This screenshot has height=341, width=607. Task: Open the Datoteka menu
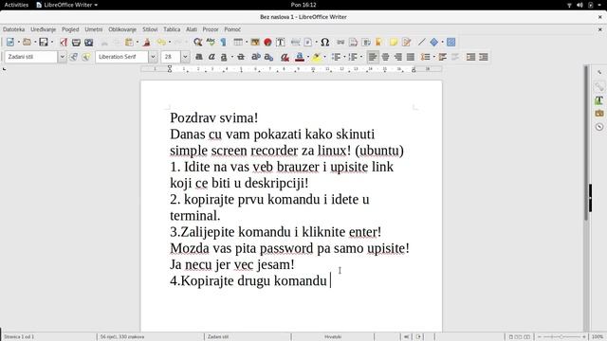point(13,29)
